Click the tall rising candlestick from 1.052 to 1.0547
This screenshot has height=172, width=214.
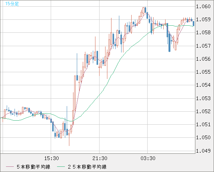75,93
